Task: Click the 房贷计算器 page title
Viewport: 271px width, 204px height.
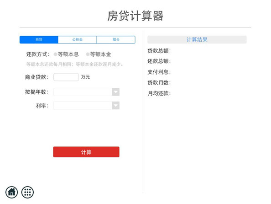Action: pos(135,16)
